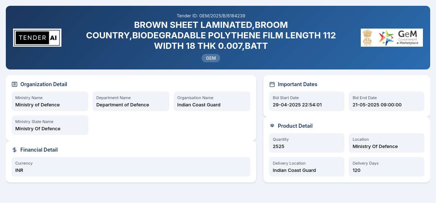Image resolution: width=436 pixels, height=203 pixels.
Task: Click the Important Dates calendar icon
Action: [x=272, y=84]
